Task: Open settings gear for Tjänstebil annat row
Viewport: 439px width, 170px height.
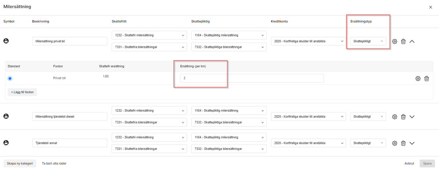Action: tap(395, 143)
